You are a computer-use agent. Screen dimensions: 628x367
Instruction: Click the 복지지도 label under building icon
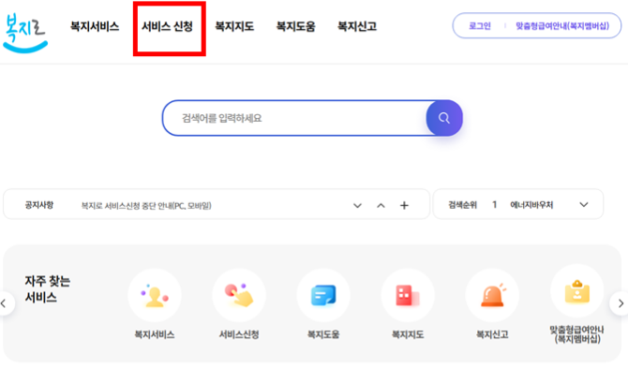[x=408, y=334]
